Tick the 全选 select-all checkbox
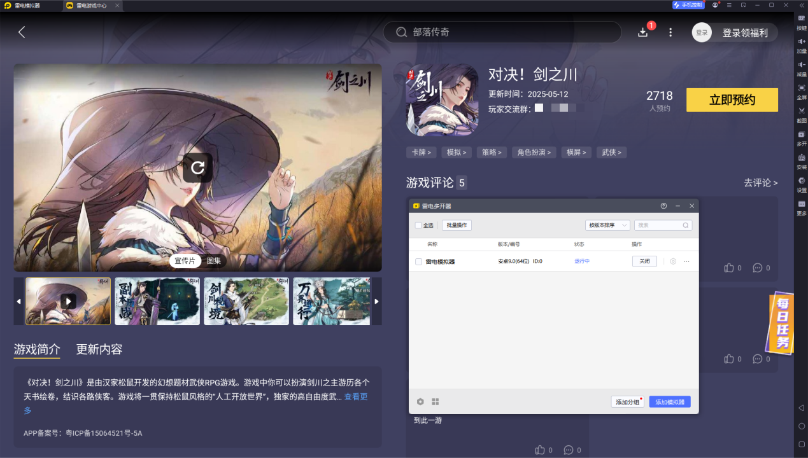 click(x=418, y=225)
